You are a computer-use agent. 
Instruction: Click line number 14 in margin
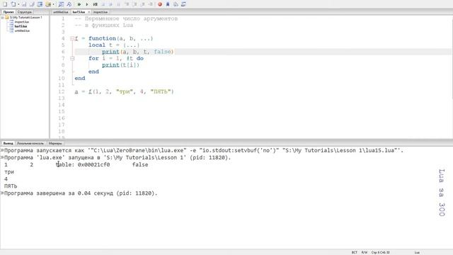[62, 105]
